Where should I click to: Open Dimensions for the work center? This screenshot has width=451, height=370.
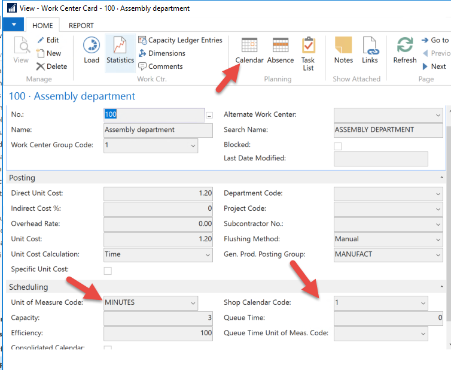162,53
